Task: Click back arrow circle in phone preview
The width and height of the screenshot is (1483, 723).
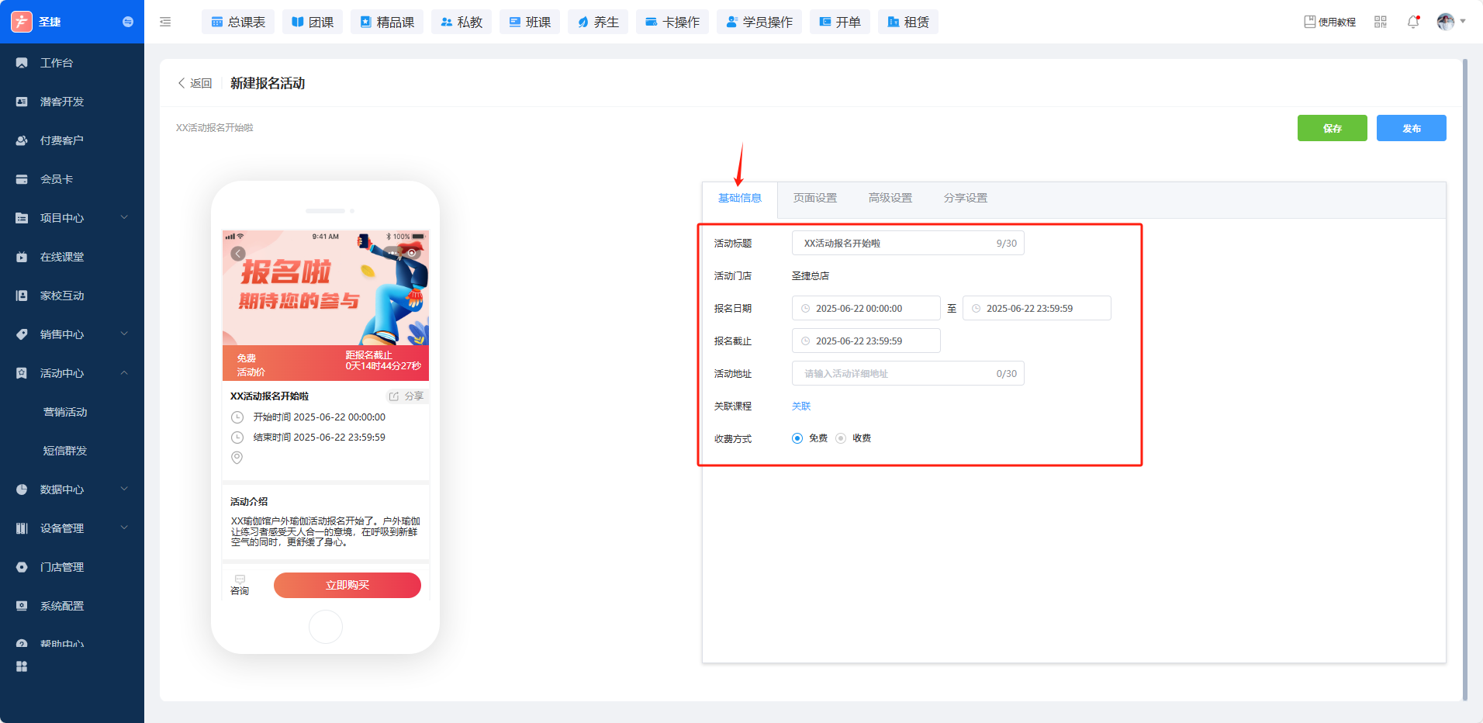Action: [238, 254]
